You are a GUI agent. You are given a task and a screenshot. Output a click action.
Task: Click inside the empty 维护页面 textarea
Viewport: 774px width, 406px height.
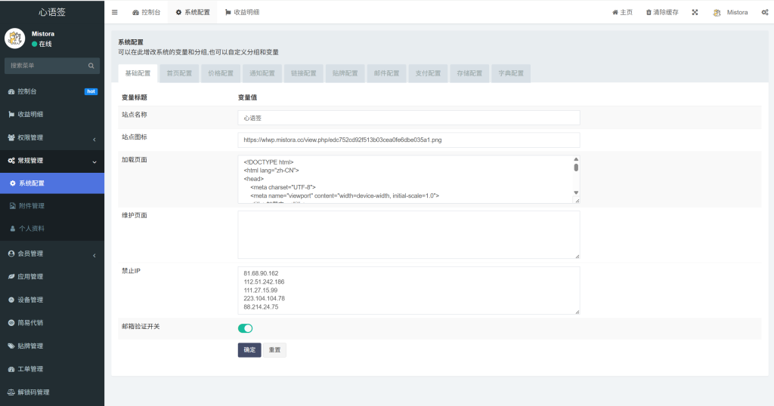(409, 235)
